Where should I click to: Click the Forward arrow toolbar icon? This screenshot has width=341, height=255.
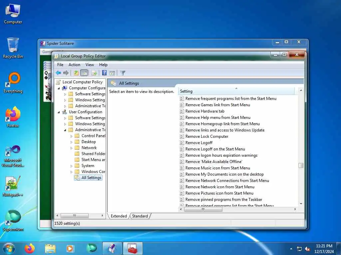[66, 73]
